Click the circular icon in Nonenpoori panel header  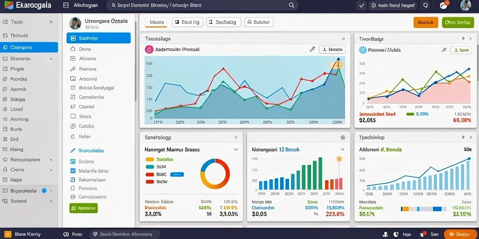click(342, 138)
